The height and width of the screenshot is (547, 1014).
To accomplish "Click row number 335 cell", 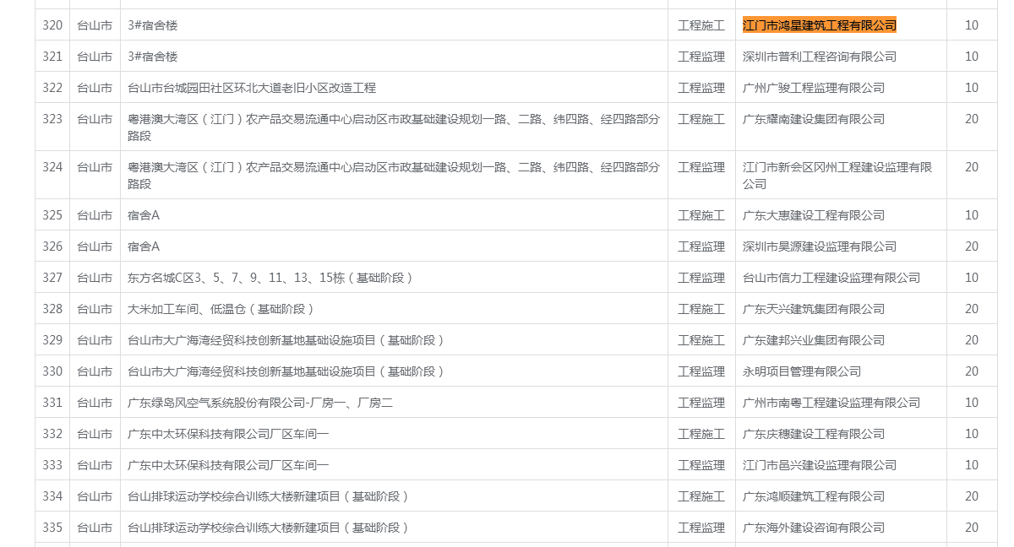I will 52,528.
